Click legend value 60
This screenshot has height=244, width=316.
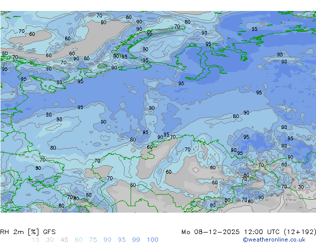79,240
